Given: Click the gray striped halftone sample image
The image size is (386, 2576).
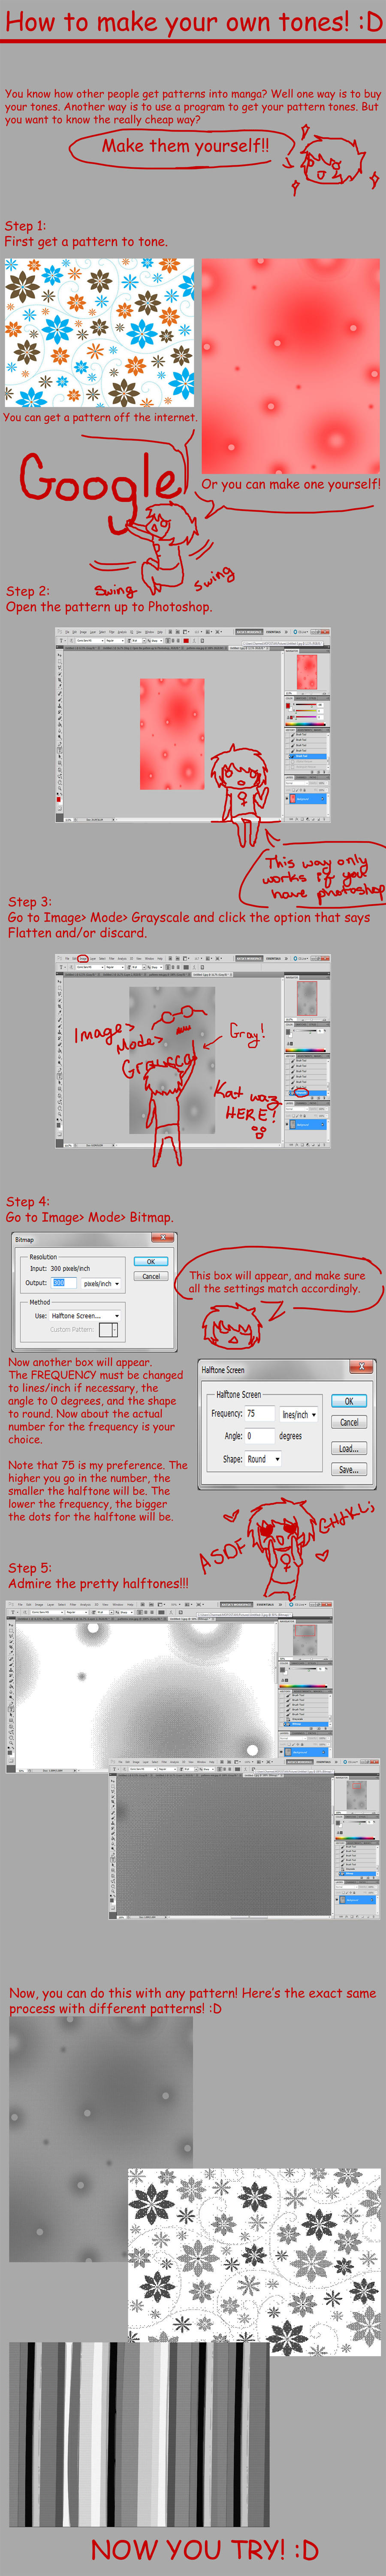Looking at the screenshot, I should [x=139, y=2433].
